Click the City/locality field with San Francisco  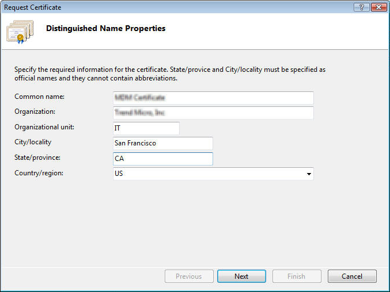tap(163, 143)
